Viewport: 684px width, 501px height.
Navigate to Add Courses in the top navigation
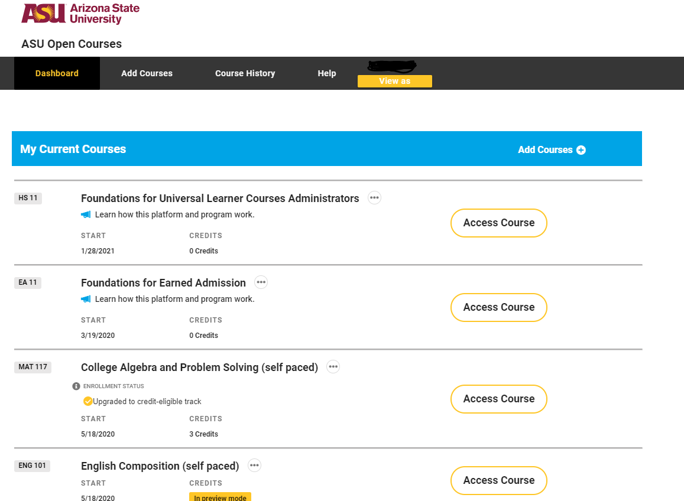[x=147, y=73]
